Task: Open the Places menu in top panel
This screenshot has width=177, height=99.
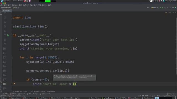Action: tap(15, 1)
